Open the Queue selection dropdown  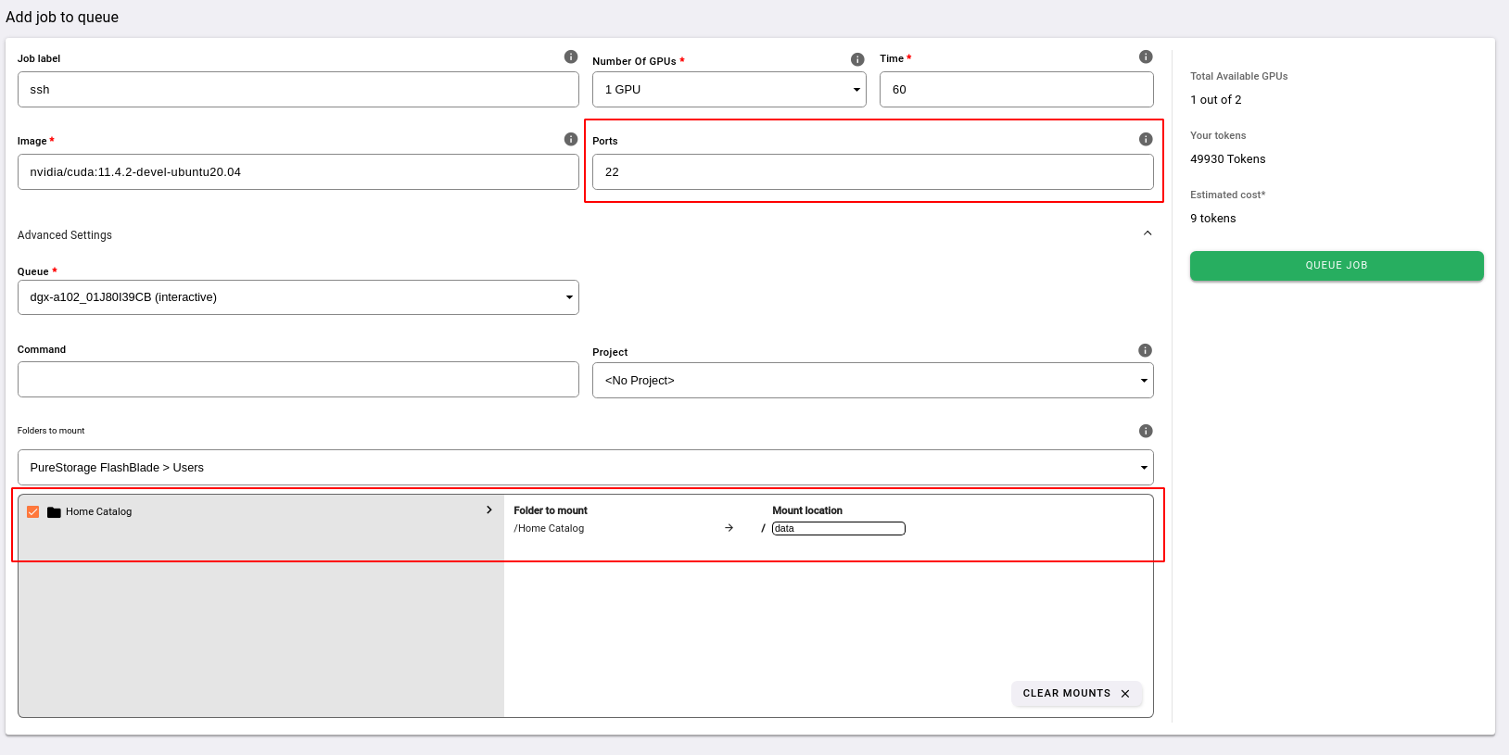[x=298, y=297]
